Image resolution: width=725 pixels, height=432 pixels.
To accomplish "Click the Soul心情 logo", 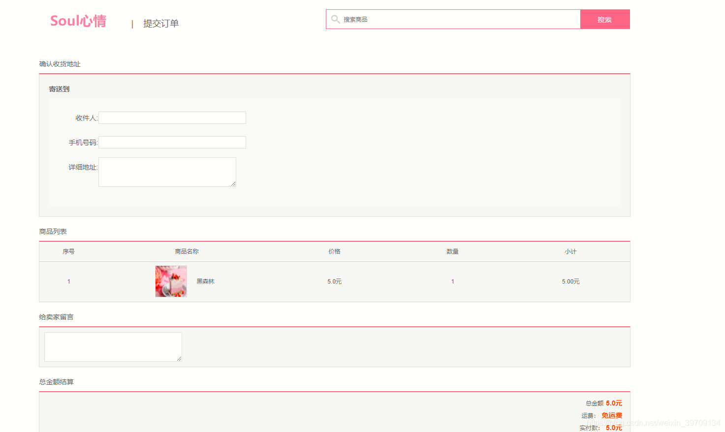I will click(x=78, y=21).
